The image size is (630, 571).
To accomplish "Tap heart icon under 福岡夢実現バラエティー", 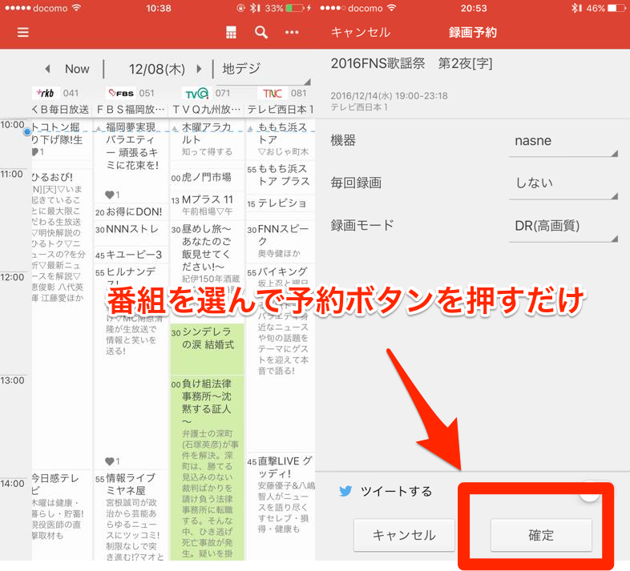I will [109, 195].
